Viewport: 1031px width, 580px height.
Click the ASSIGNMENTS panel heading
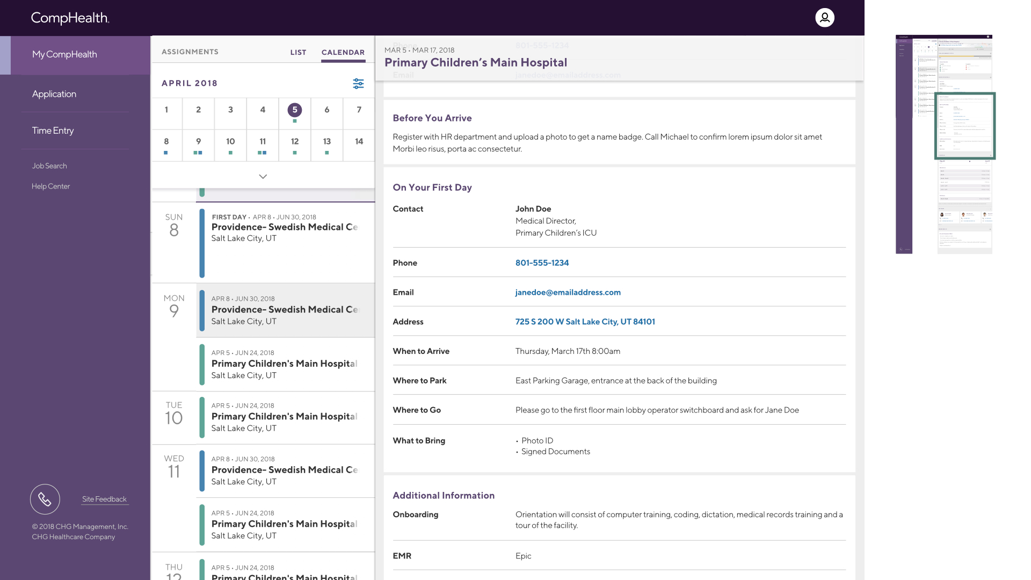click(x=190, y=52)
